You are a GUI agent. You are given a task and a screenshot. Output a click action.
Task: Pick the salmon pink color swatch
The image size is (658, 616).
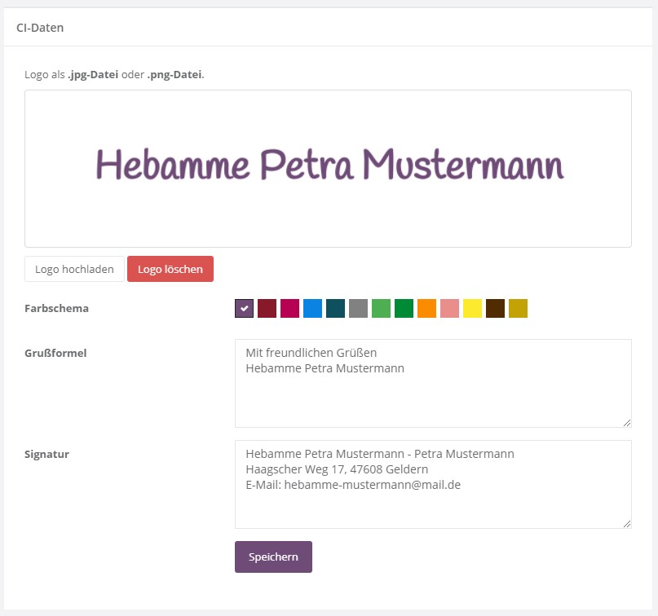[x=449, y=309]
